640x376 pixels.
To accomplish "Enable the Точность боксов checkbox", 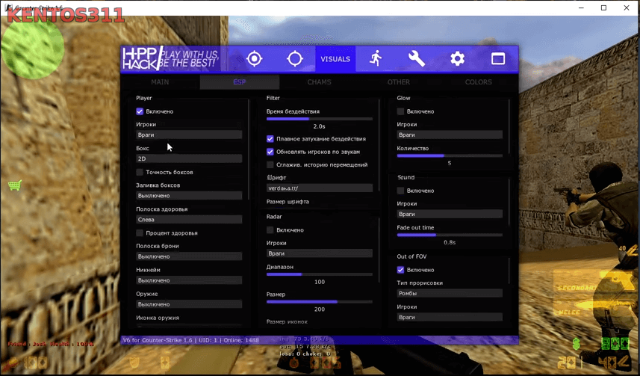I will pos(140,172).
